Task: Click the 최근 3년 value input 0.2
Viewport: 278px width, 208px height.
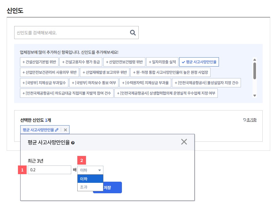Action: point(50,170)
